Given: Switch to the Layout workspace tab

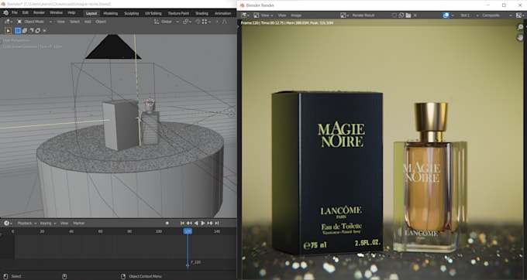Looking at the screenshot, I should click(91, 13).
